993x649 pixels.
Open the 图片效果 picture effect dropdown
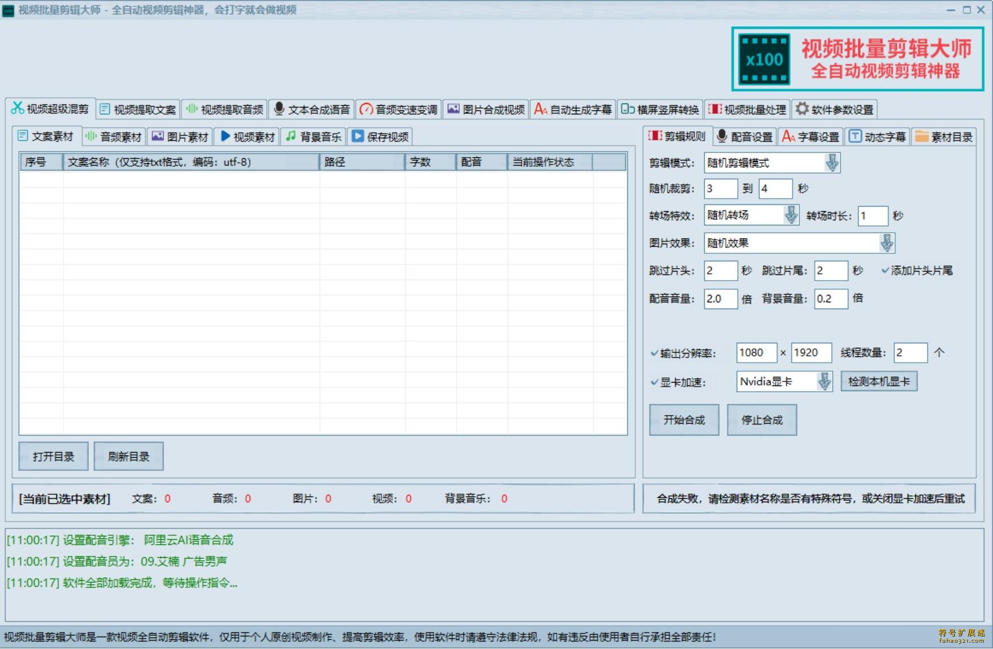(887, 243)
